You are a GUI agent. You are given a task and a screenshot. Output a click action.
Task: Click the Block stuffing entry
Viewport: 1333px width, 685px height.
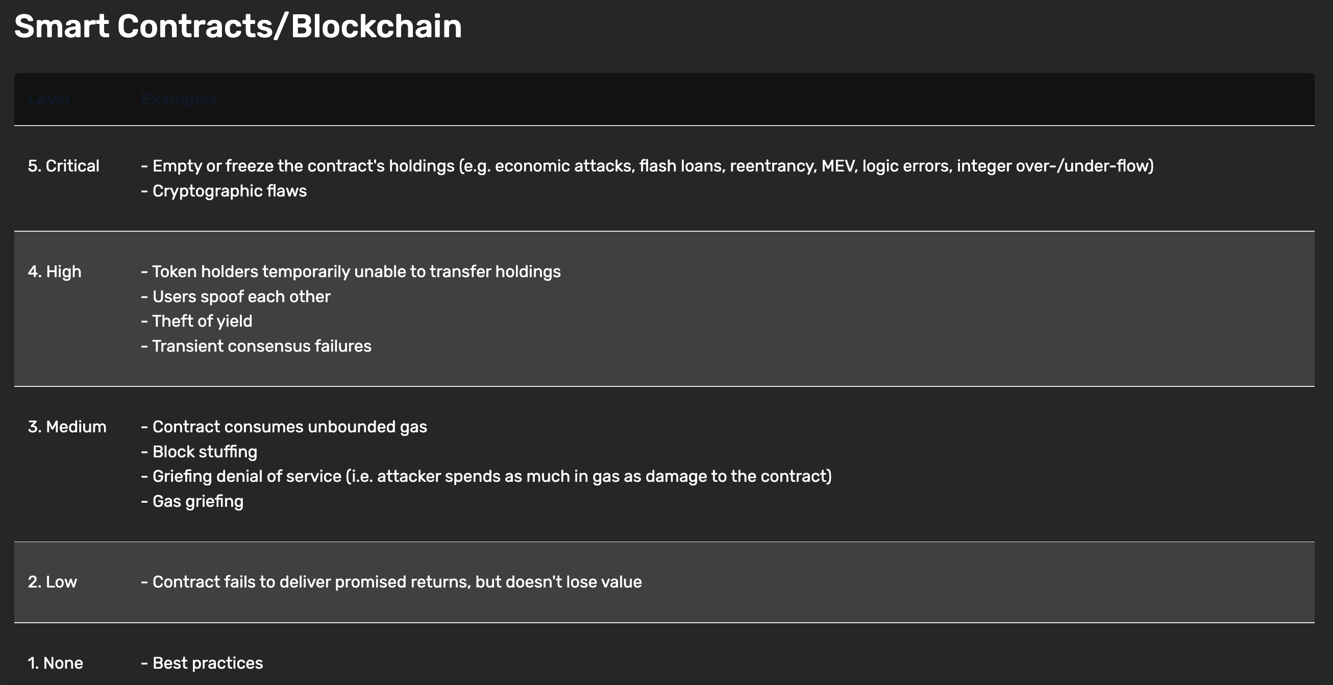(x=199, y=452)
